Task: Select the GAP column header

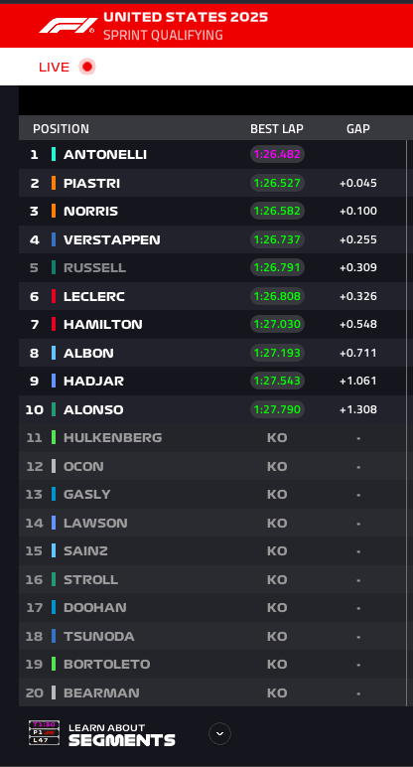Action: pyautogui.click(x=358, y=128)
